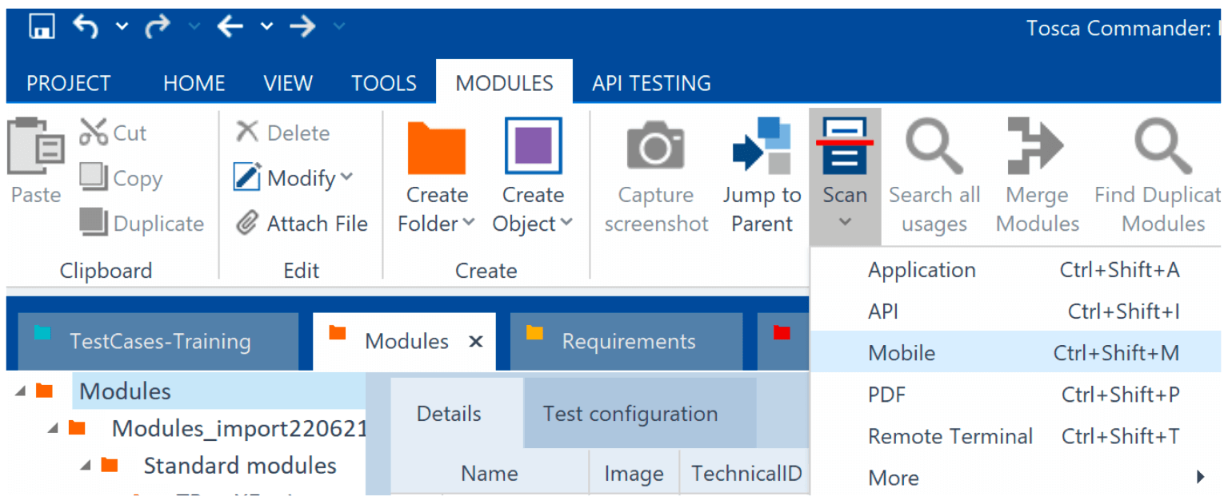
Task: Switch to the TOOLS ribbon tab
Action: coord(384,83)
